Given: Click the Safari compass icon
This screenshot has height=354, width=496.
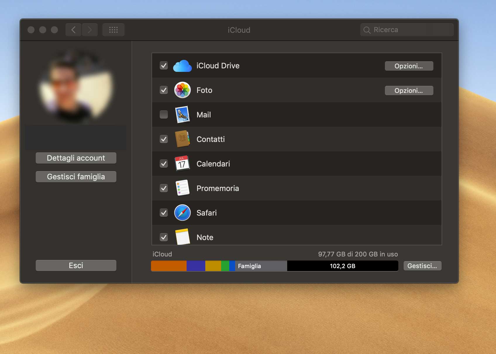Looking at the screenshot, I should pyautogui.click(x=182, y=213).
